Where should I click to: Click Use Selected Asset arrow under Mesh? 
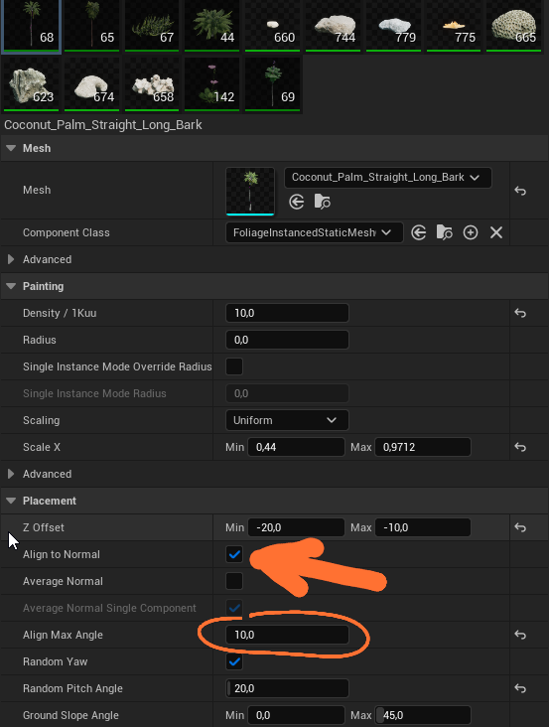point(297,203)
